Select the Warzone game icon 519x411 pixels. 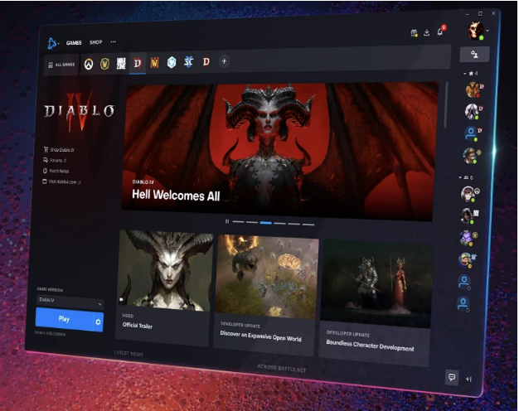click(x=121, y=63)
